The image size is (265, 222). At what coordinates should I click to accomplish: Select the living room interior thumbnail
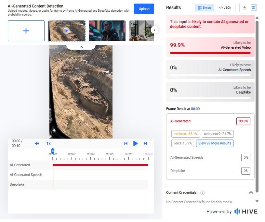pos(142,31)
